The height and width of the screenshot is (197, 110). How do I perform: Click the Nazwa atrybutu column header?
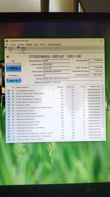pos(22,87)
